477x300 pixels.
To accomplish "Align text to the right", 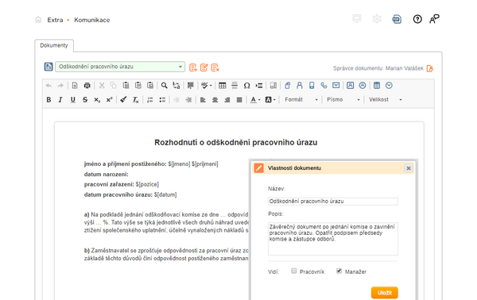I will pos(227,99).
